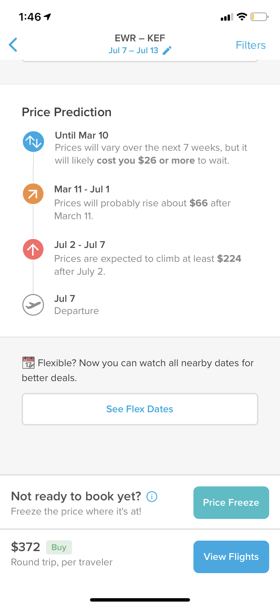
Task: Open the Price Freeze info icon
Action: [152, 497]
